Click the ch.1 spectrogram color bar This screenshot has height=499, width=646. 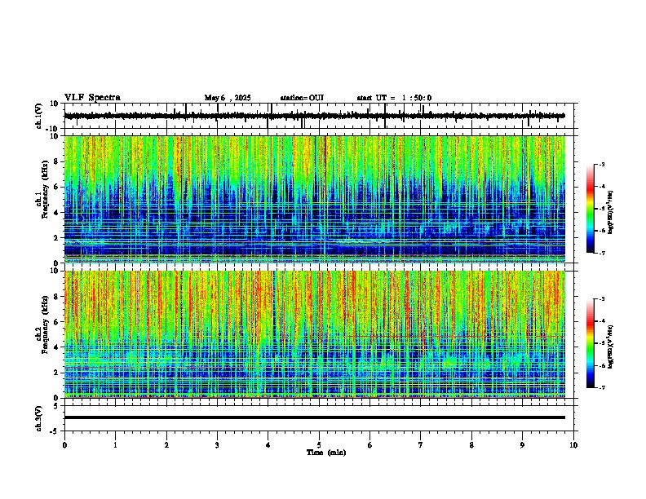(591, 209)
